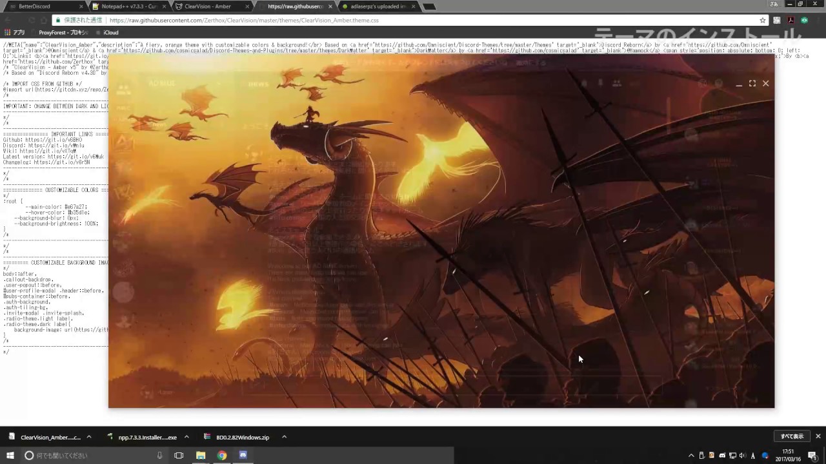Click the network icon in system tray

(x=732, y=456)
